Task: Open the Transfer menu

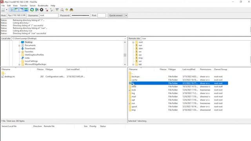Action: [24, 5]
